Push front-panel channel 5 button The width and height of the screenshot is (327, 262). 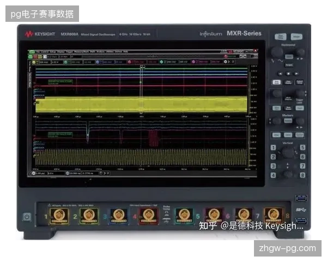(302, 147)
